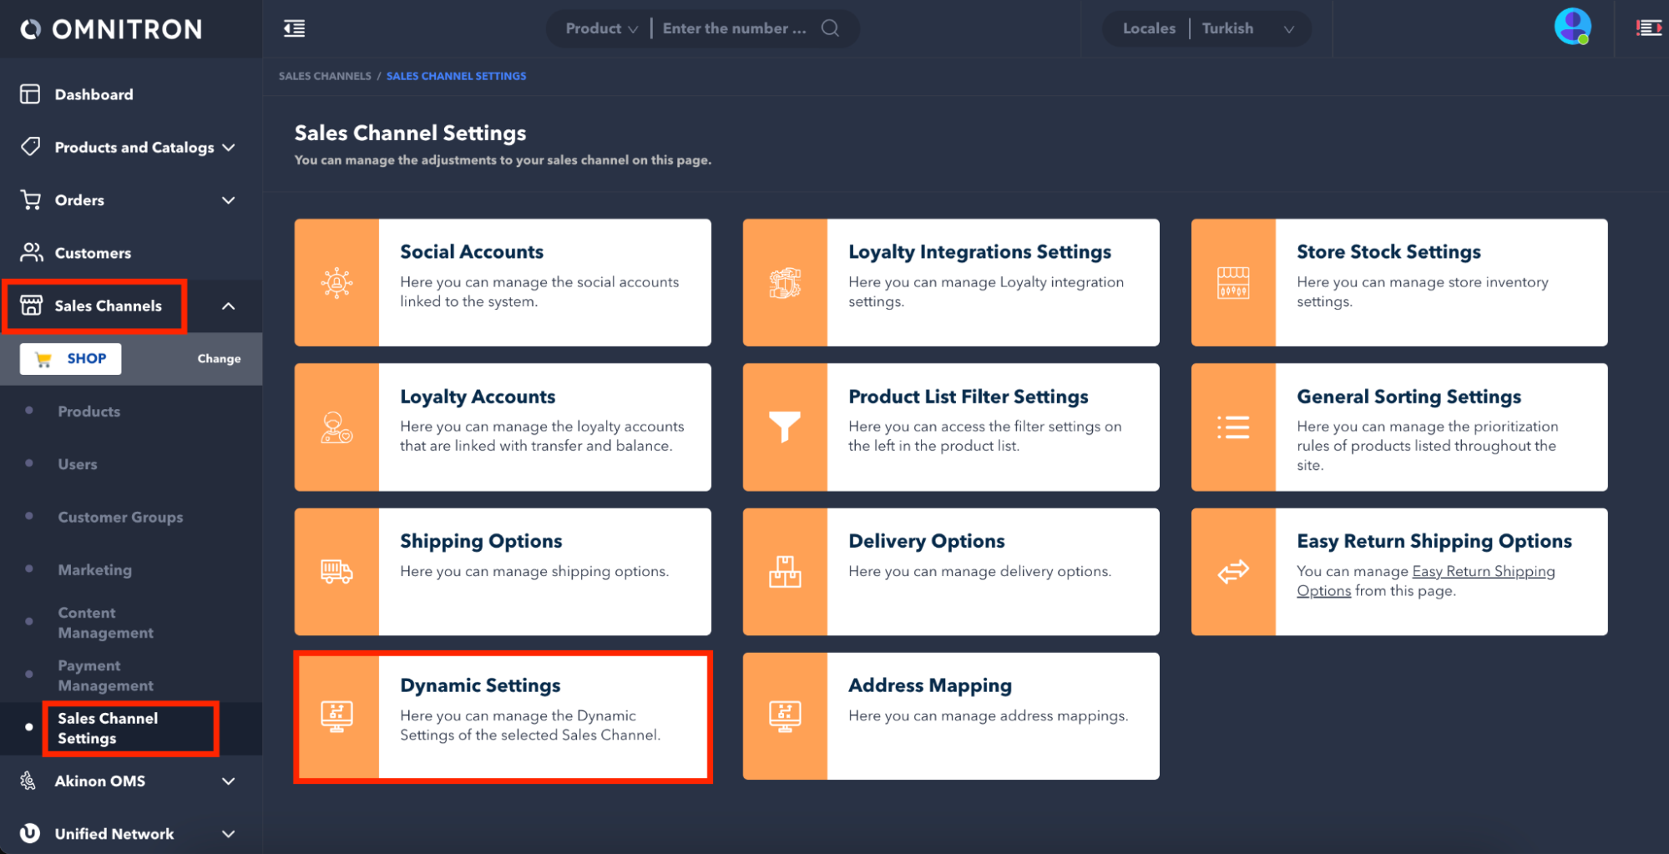Click the Loyalty Accounts icon
The height and width of the screenshot is (854, 1669).
(336, 427)
